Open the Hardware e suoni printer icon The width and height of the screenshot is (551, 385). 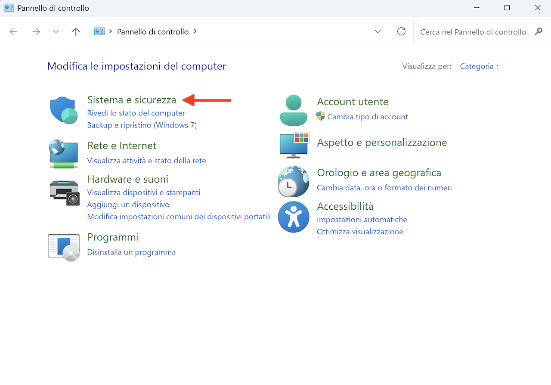pos(65,192)
